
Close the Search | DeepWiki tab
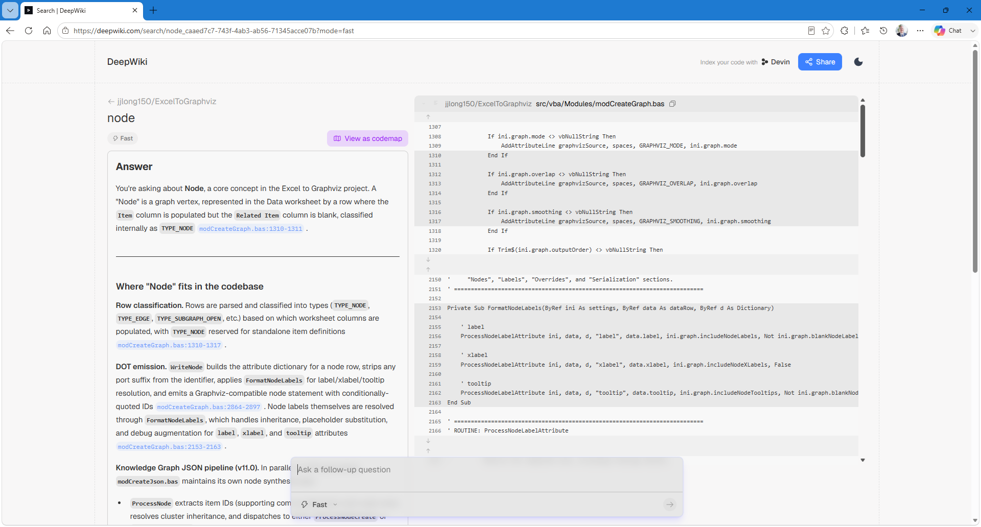click(135, 10)
